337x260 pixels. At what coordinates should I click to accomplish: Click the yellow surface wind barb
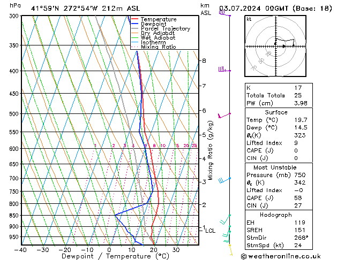(x=230, y=250)
